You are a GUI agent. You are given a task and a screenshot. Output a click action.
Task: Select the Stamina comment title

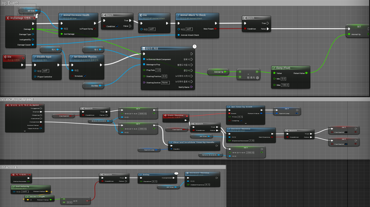(x=9, y=167)
